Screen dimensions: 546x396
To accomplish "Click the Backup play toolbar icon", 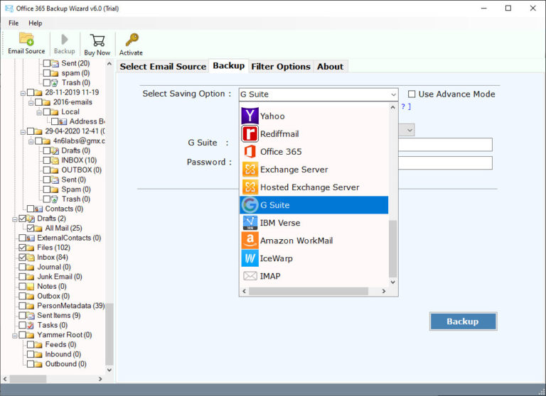I will click(x=65, y=39).
